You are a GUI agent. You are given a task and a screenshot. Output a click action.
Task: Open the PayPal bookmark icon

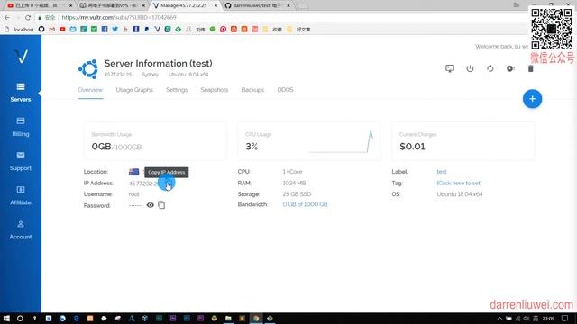tap(146, 29)
